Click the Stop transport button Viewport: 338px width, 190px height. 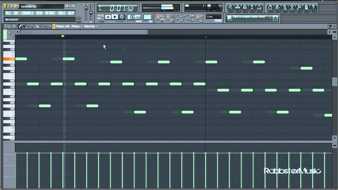[x=115, y=17]
